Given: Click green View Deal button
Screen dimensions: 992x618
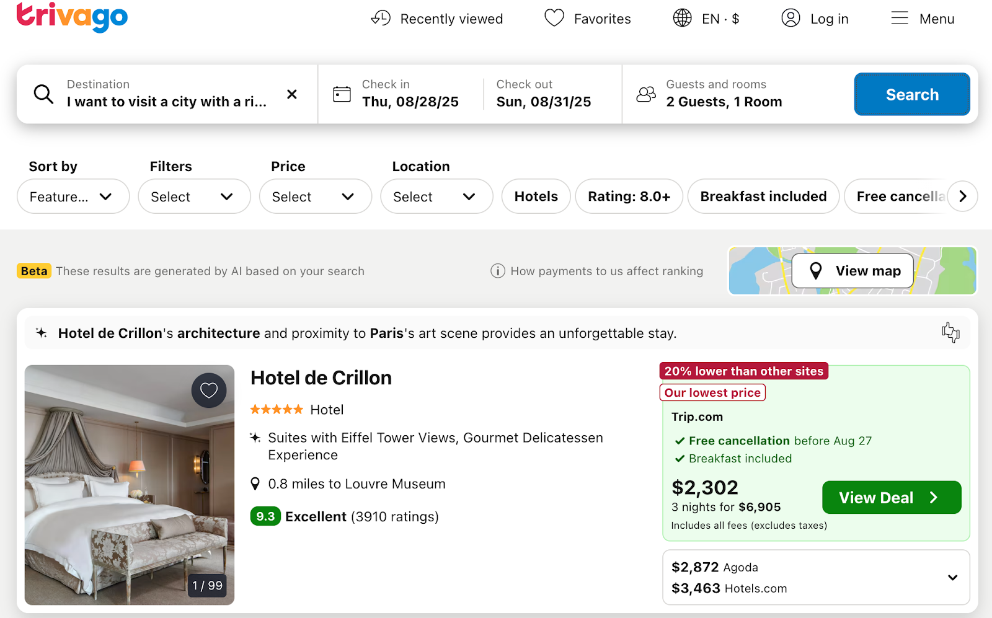Looking at the screenshot, I should 892,497.
